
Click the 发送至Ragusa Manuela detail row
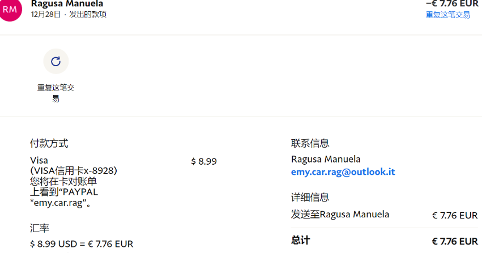tap(340, 215)
